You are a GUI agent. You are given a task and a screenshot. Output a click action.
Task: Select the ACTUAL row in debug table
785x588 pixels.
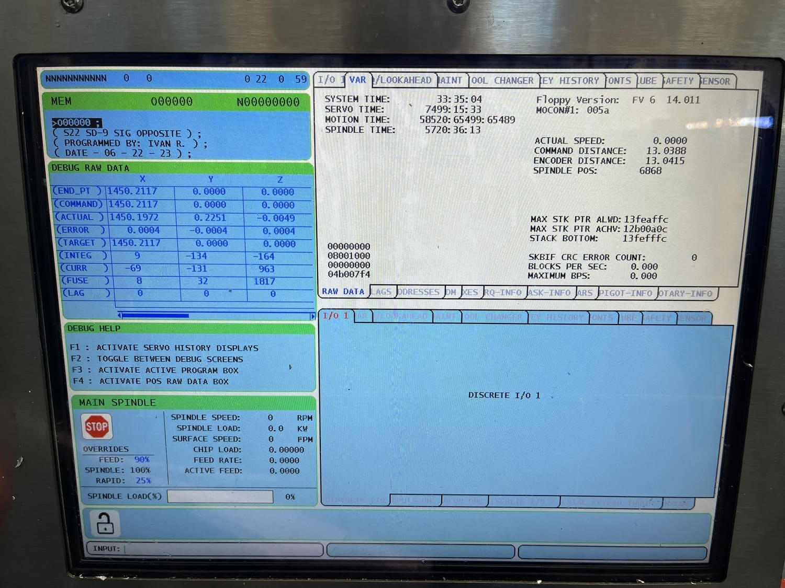tap(182, 217)
